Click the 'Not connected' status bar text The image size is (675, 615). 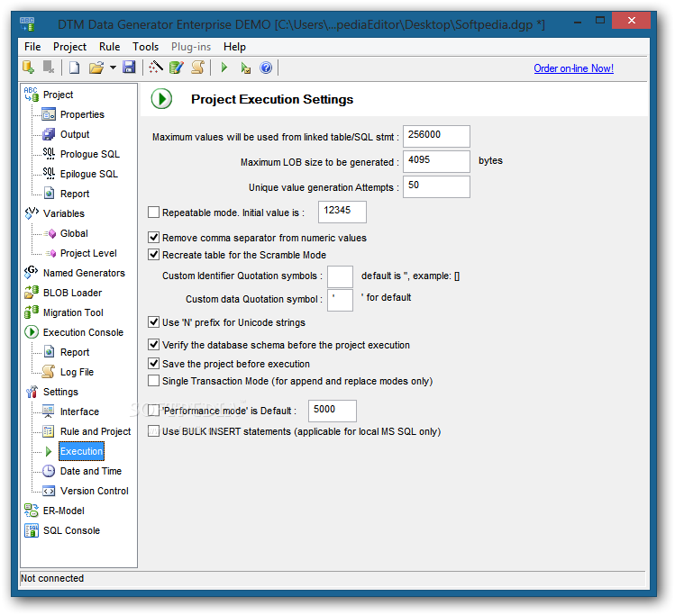click(52, 578)
